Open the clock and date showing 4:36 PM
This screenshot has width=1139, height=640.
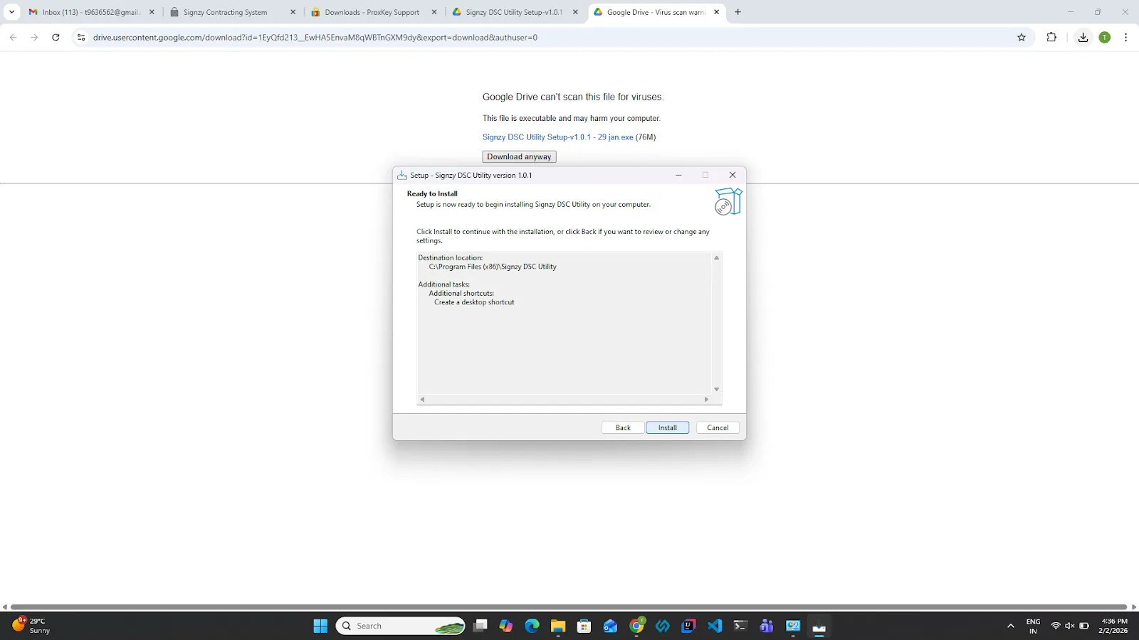click(x=1113, y=626)
